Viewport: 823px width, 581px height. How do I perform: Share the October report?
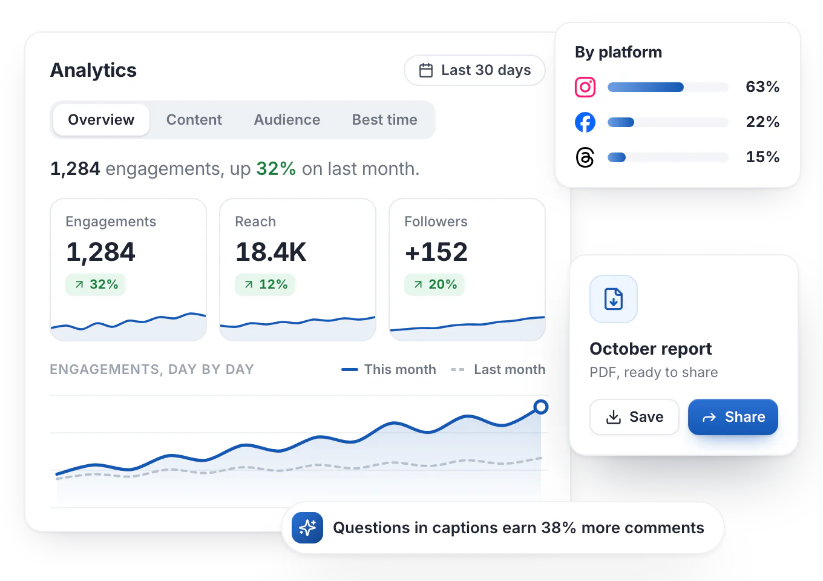pyautogui.click(x=733, y=417)
